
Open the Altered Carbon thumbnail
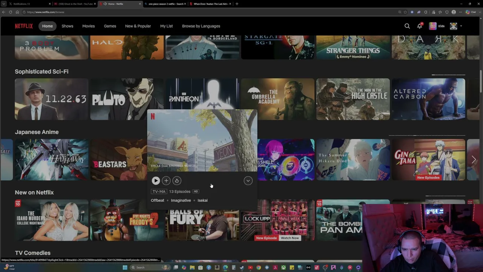pyautogui.click(x=429, y=99)
